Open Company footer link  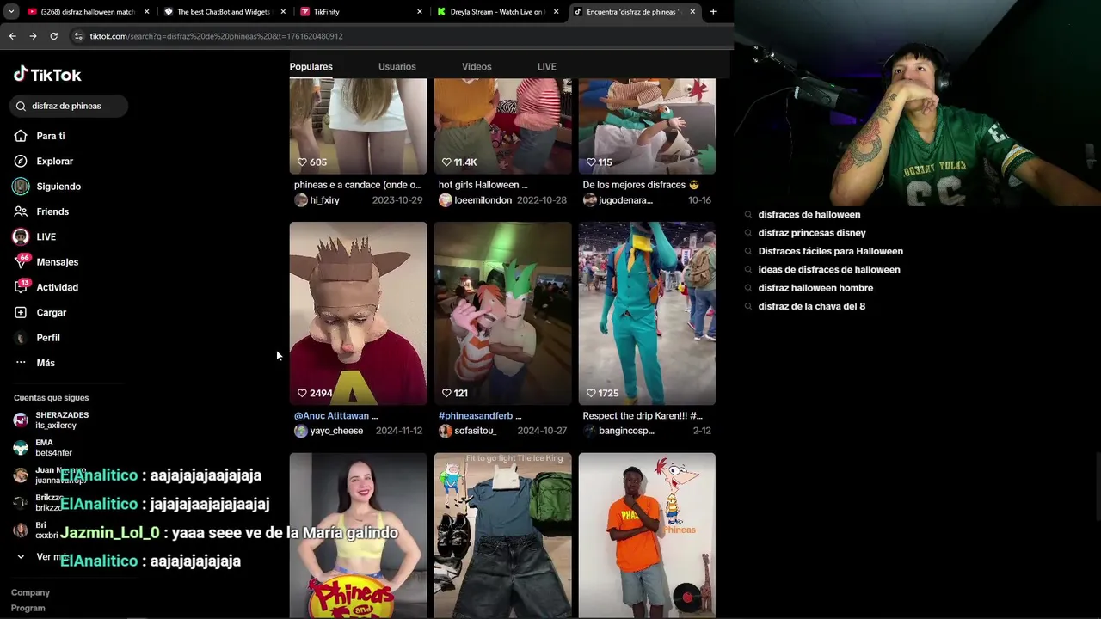(30, 592)
